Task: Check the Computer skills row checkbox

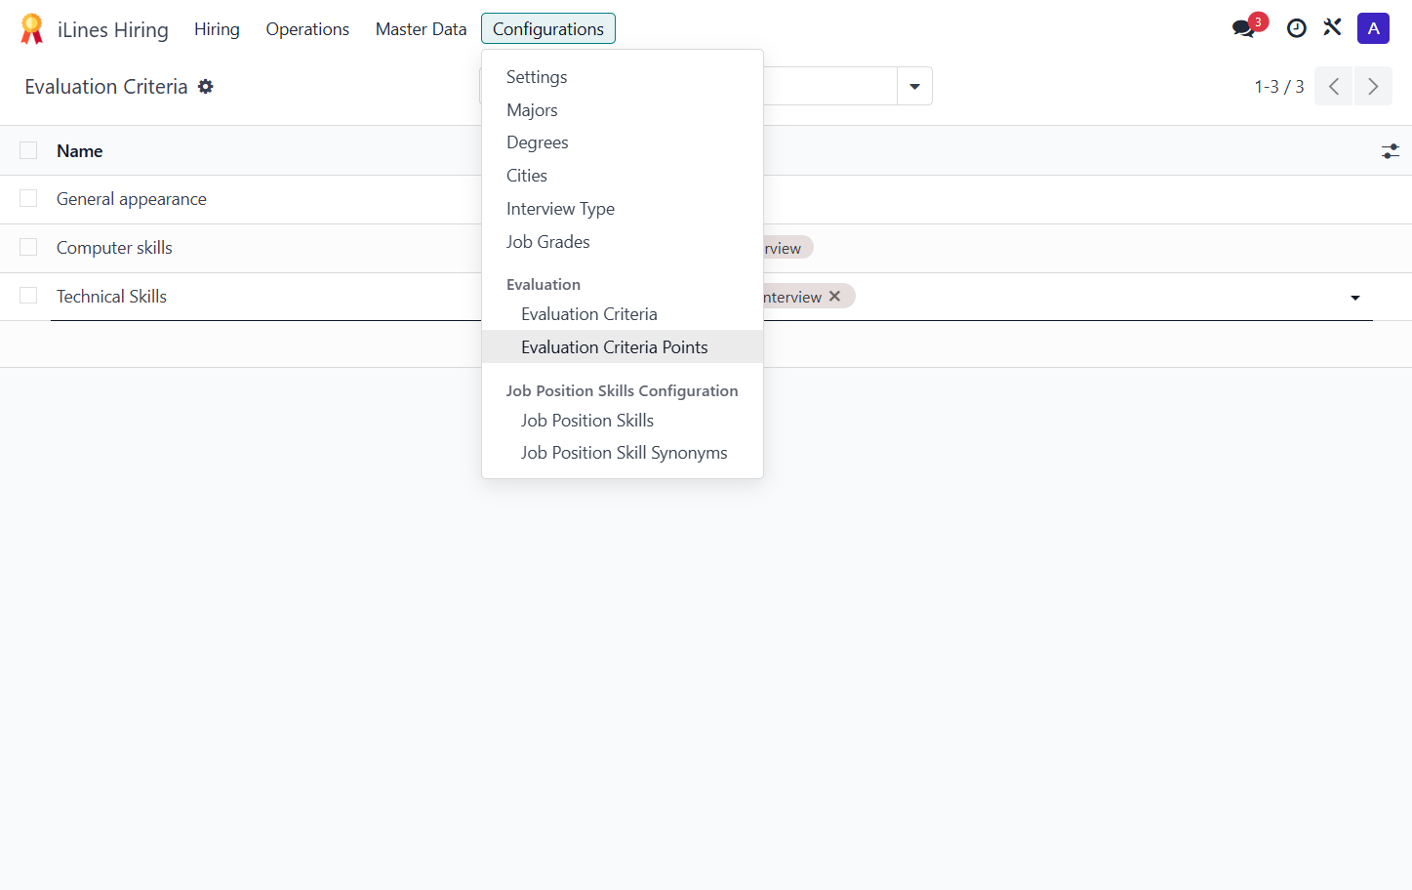Action: tap(28, 248)
